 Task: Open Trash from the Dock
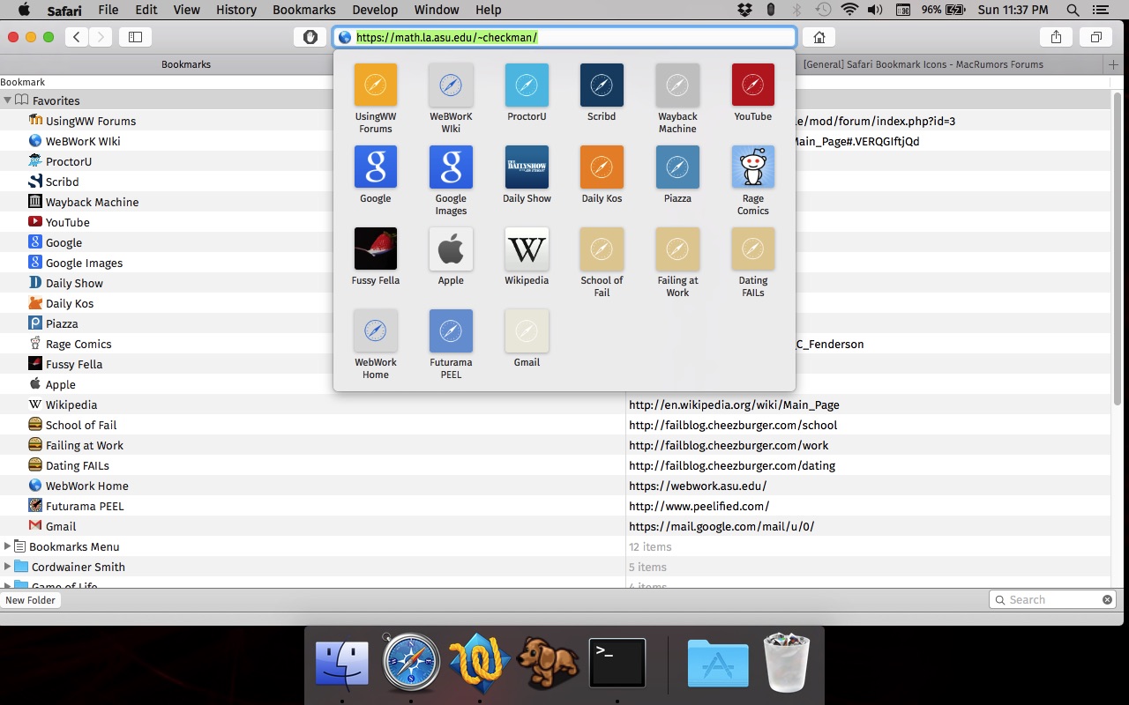[x=786, y=663]
